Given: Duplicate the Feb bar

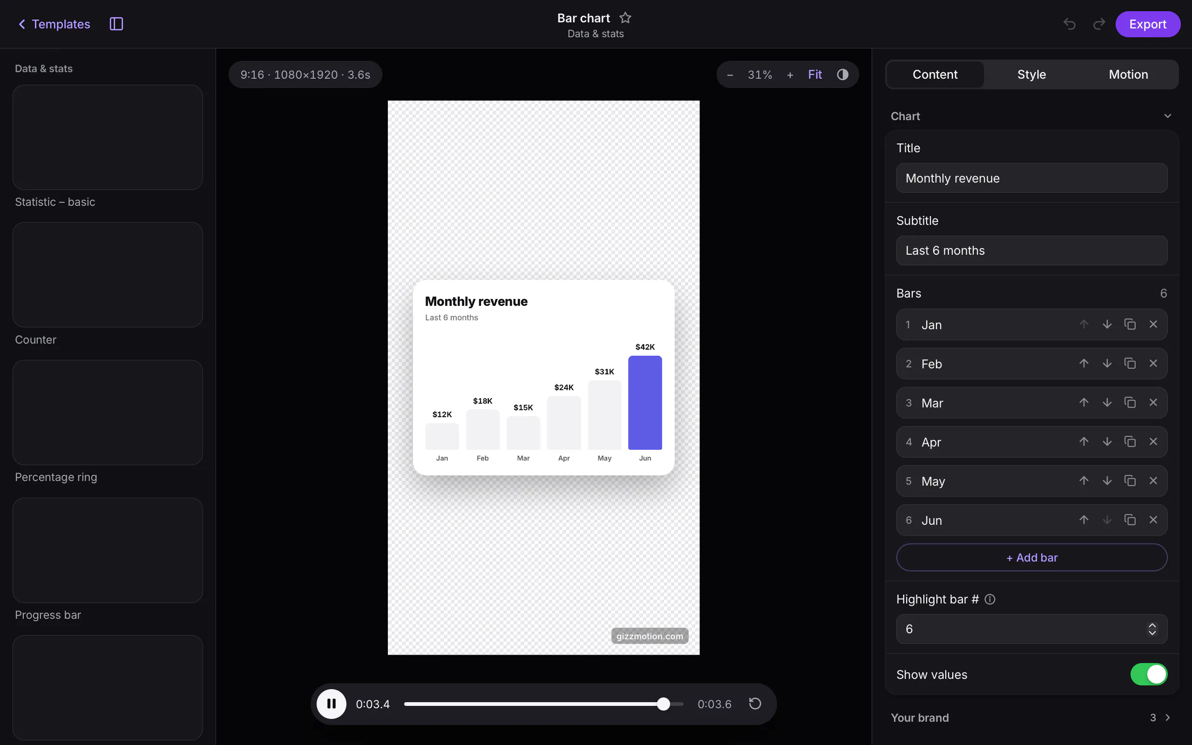Looking at the screenshot, I should (x=1130, y=364).
